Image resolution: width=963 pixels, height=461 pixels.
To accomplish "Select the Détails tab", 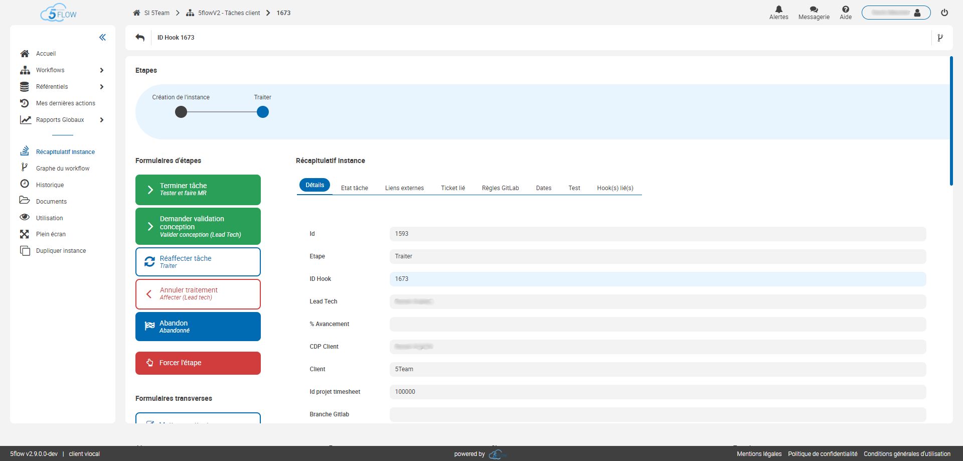I will click(315, 185).
